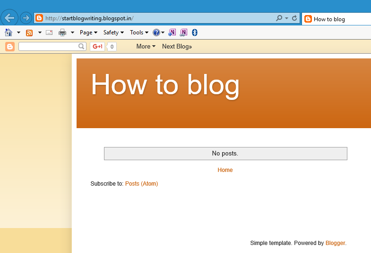This screenshot has height=253, width=371.
Task: Open the Safety menu
Action: 113,33
